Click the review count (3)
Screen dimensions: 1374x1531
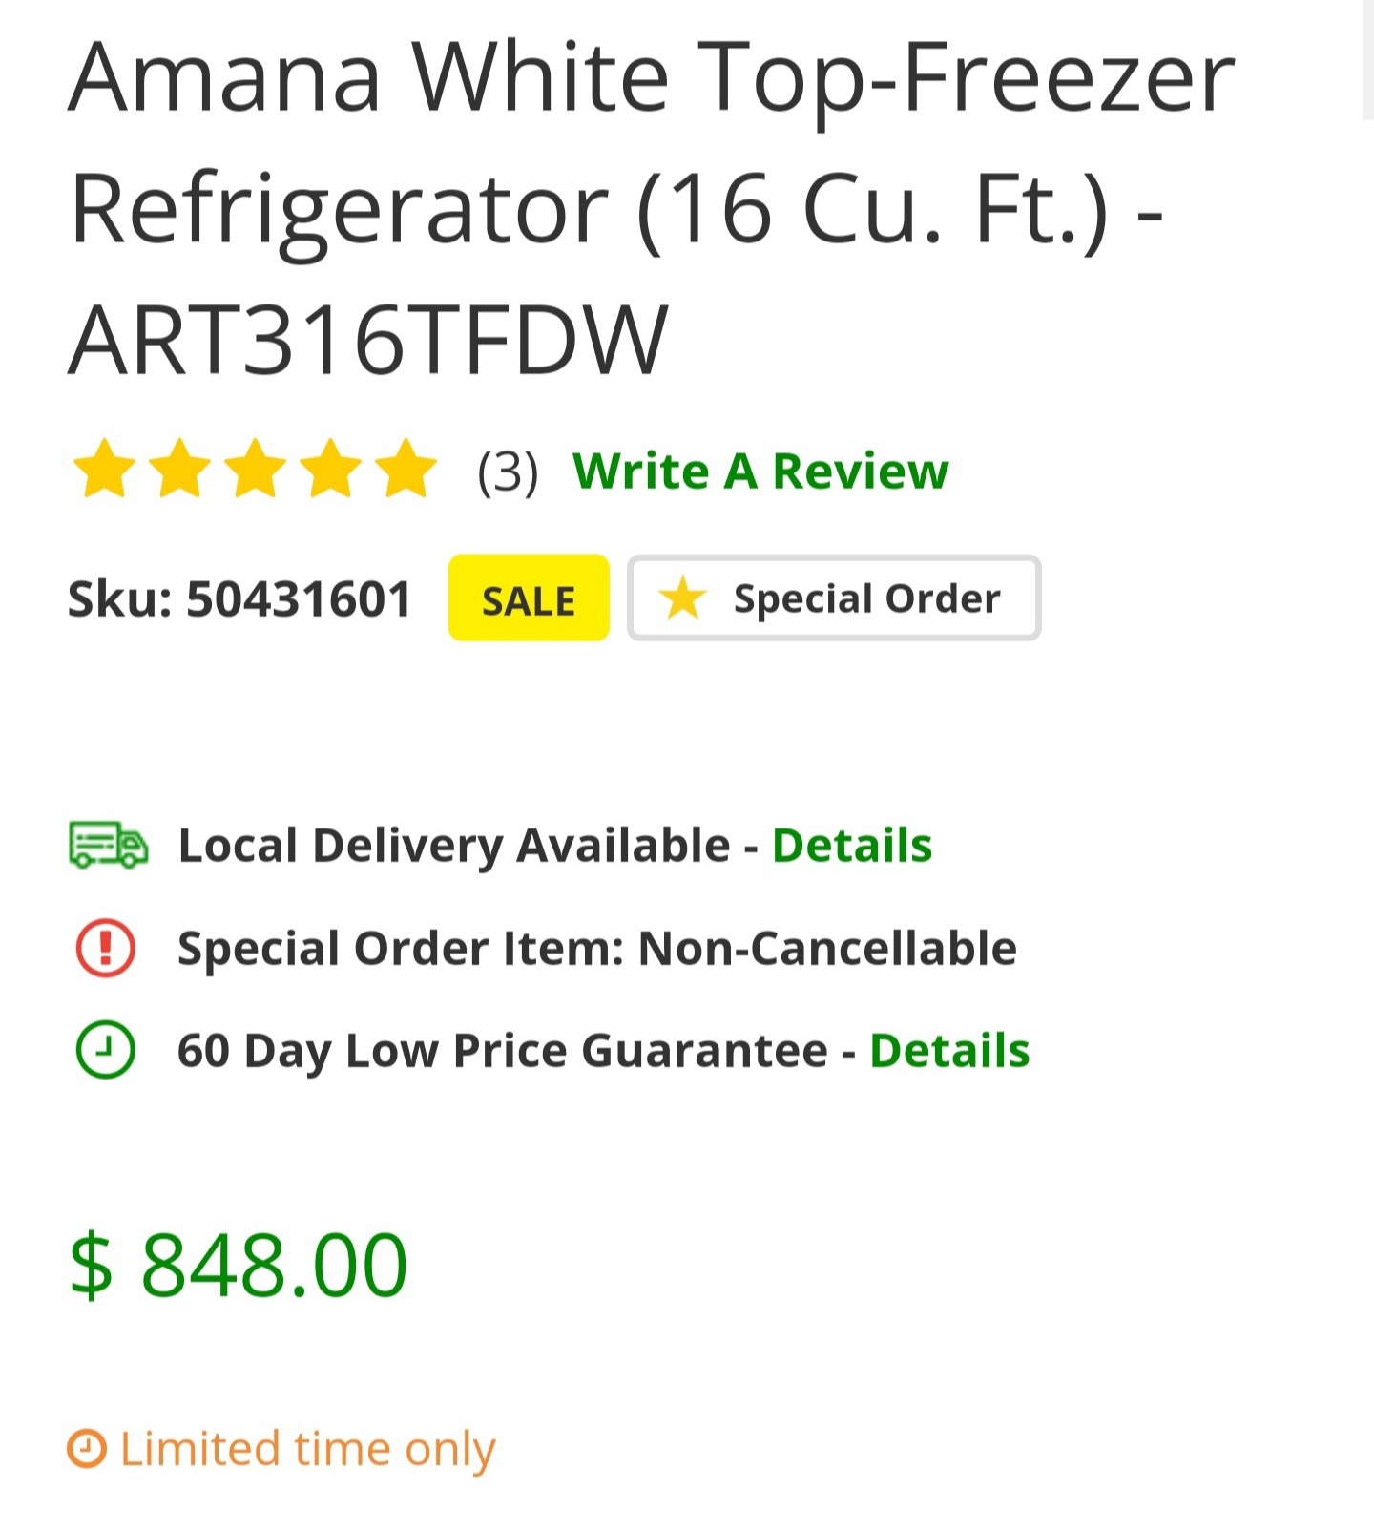click(x=508, y=472)
